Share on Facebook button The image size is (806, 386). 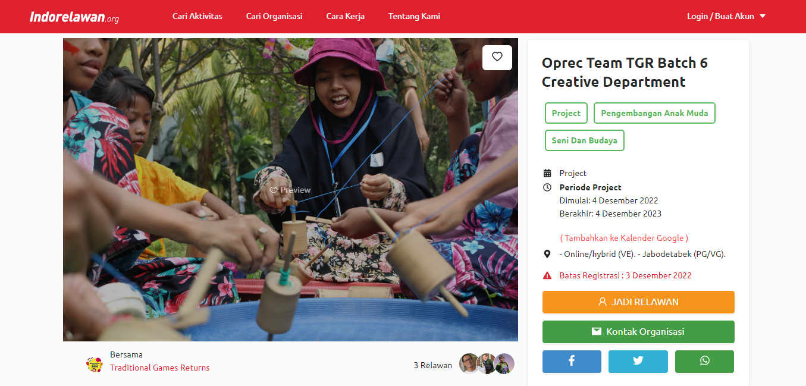coord(572,361)
